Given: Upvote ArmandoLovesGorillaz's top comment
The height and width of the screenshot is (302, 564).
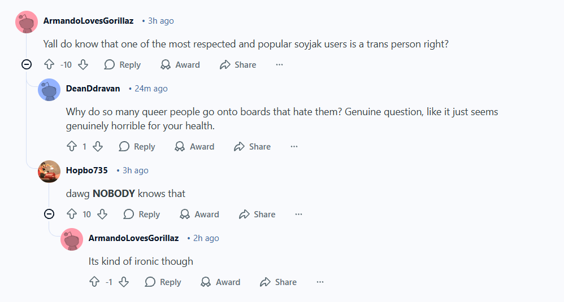Looking at the screenshot, I should (49, 65).
